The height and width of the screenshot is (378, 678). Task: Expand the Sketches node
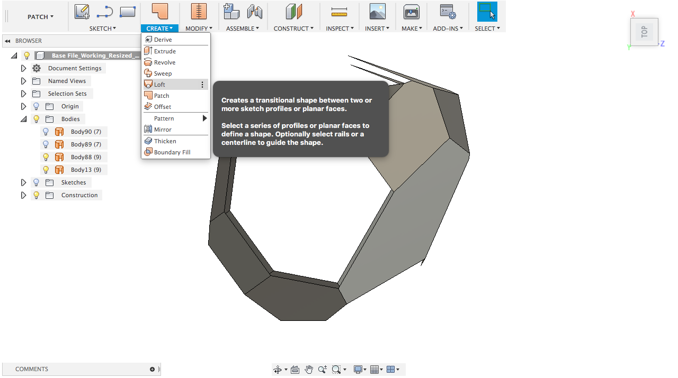click(23, 182)
